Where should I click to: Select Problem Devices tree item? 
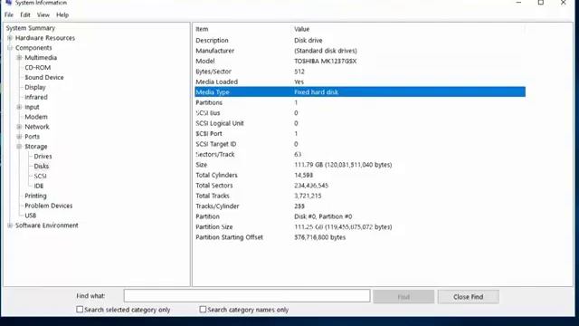(x=48, y=206)
